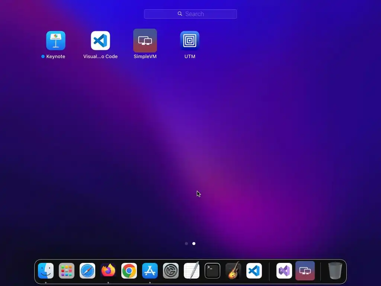Click the Keynote label text
Image resolution: width=381 pixels, height=286 pixels.
click(x=56, y=57)
